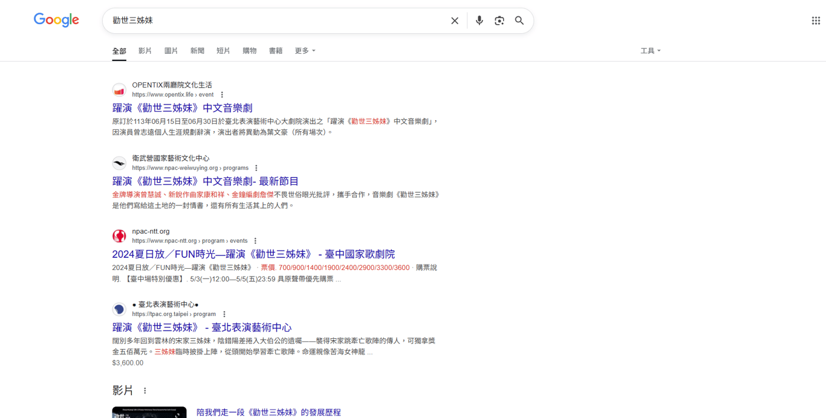Image resolution: width=826 pixels, height=418 pixels.
Task: Open 陪我們走一段《勸世三姊妹》的發展歷程 video link
Action: click(x=268, y=412)
